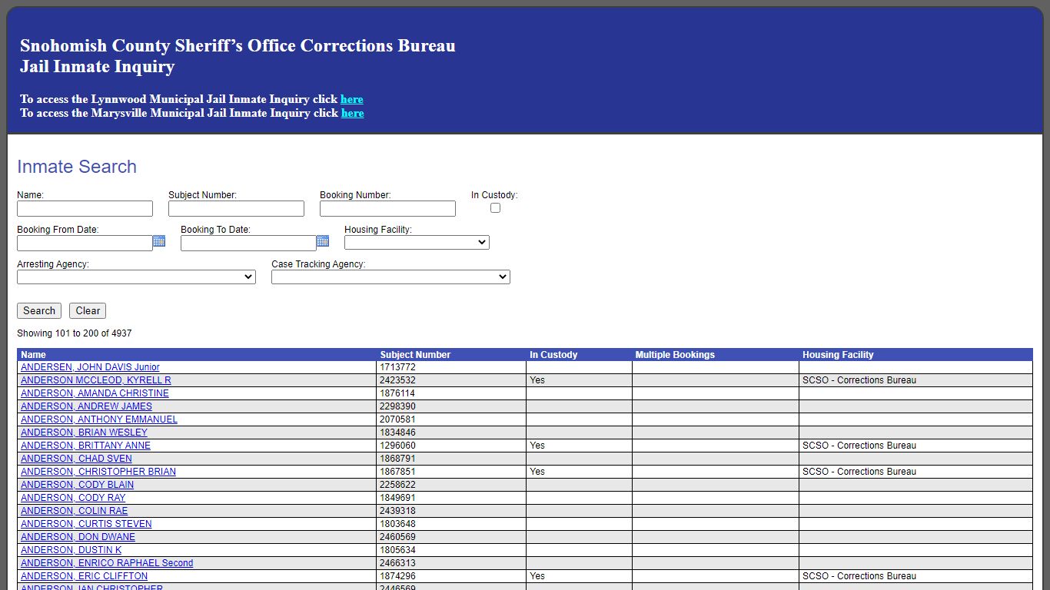Open record for ANDERSON, BRIAN WESLEY

pos(84,433)
